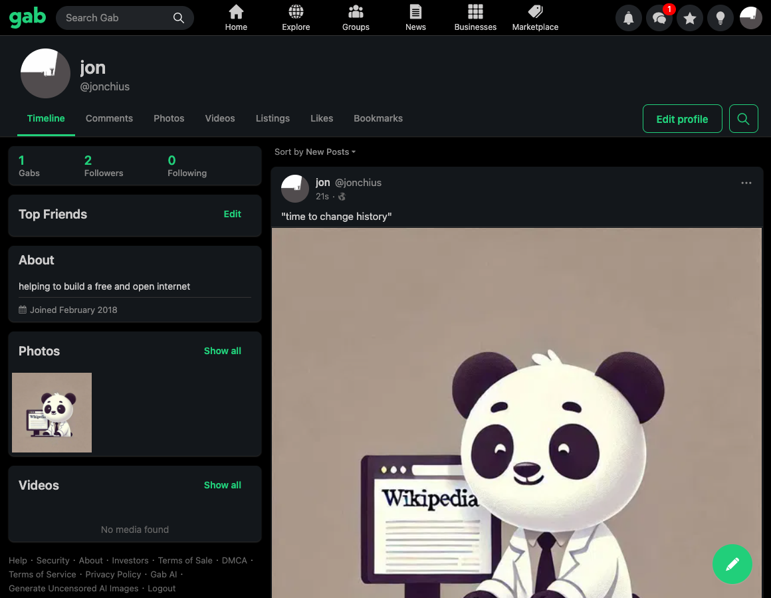Click the Gab logo
This screenshot has width=771, height=598.
pyautogui.click(x=27, y=18)
